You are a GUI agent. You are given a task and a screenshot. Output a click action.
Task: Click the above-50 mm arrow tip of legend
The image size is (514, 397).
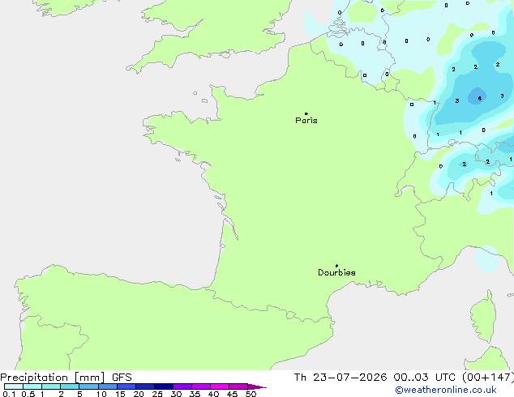point(257,386)
